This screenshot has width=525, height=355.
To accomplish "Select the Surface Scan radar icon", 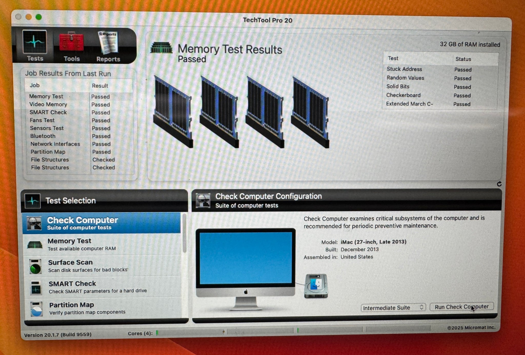I will pyautogui.click(x=35, y=266).
